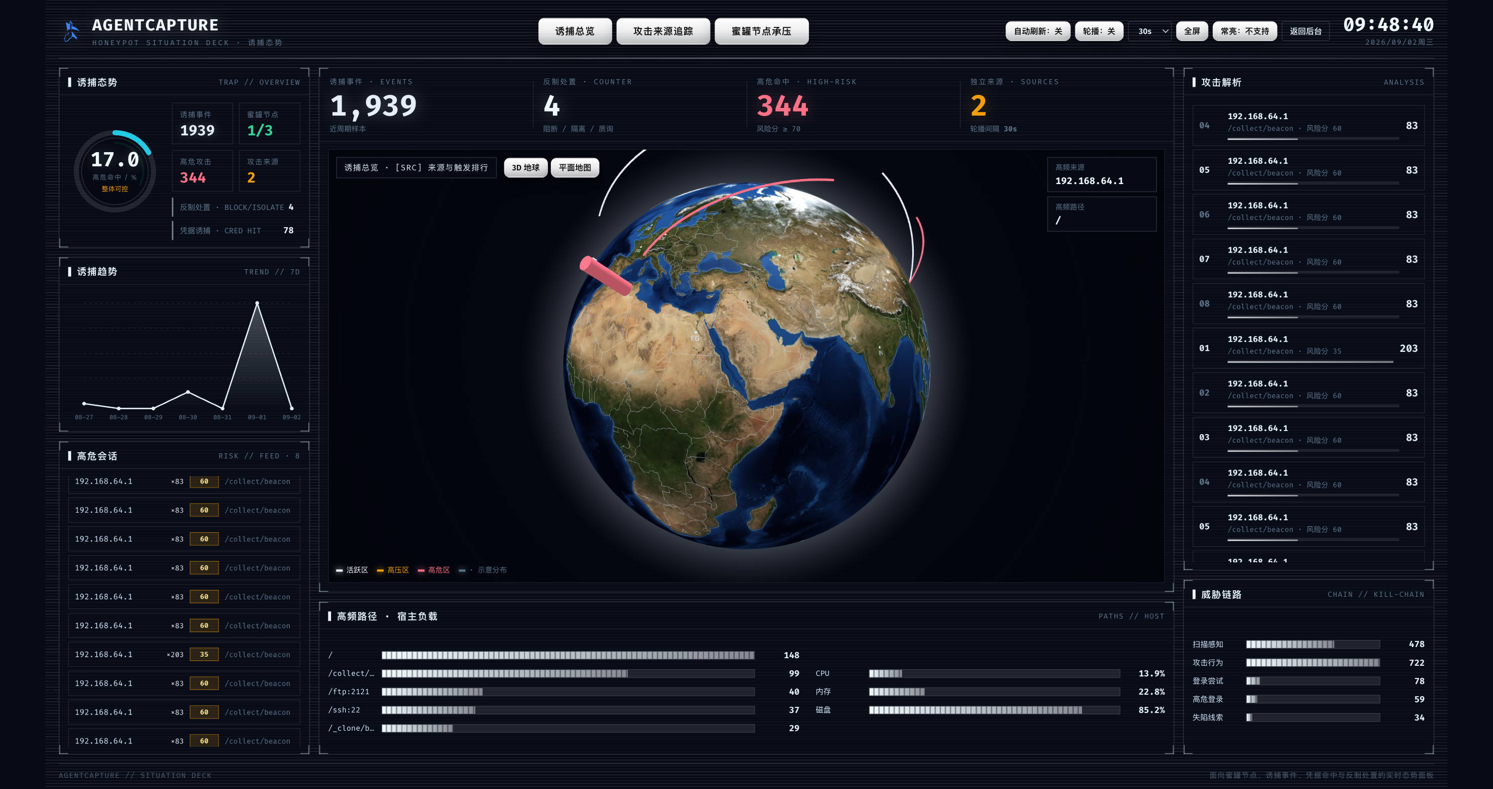Click the pink attack marker on the globe
Viewport: 1493px width, 789px height.
(x=606, y=276)
